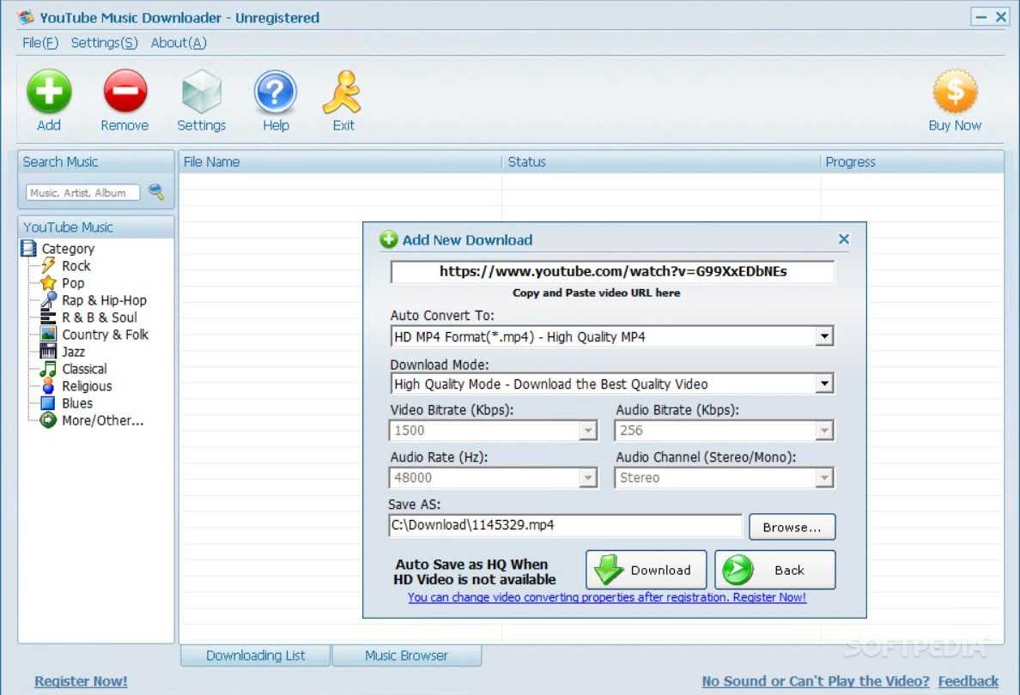This screenshot has width=1020, height=695.
Task: Open the Audio Channel dropdown
Action: coord(824,478)
